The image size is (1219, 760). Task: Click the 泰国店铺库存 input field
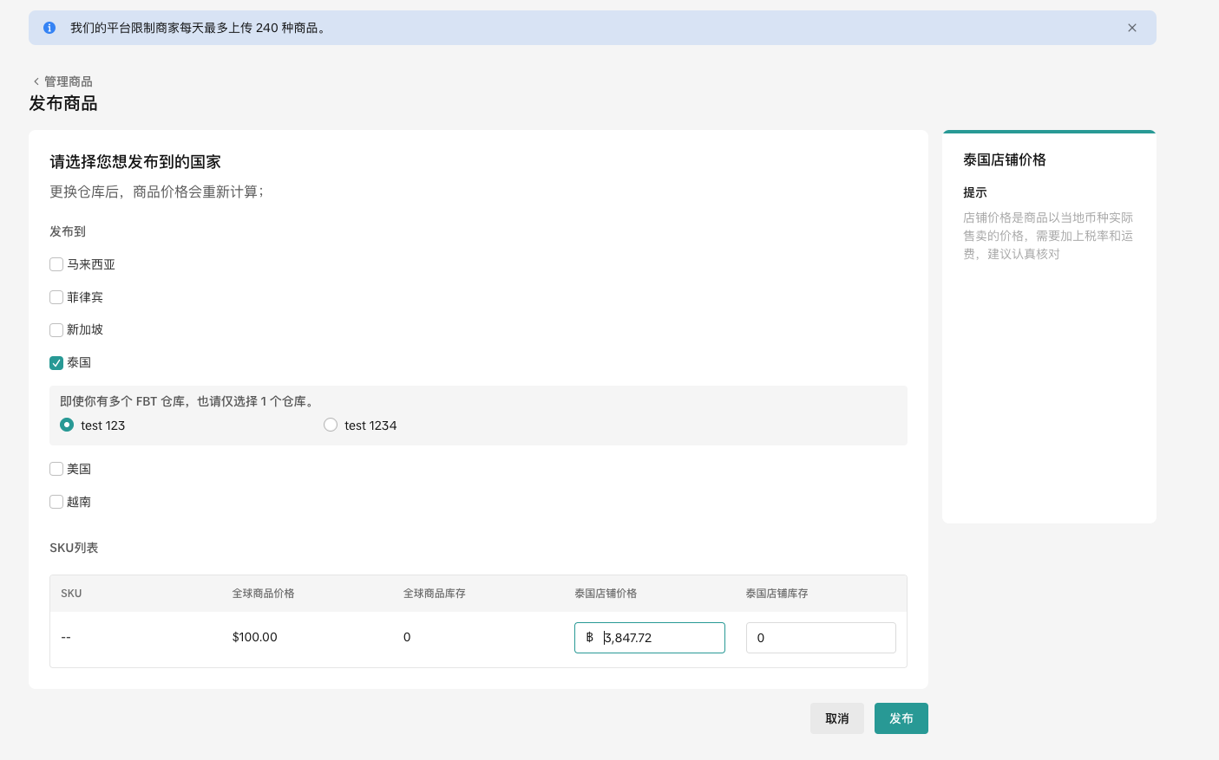(820, 638)
